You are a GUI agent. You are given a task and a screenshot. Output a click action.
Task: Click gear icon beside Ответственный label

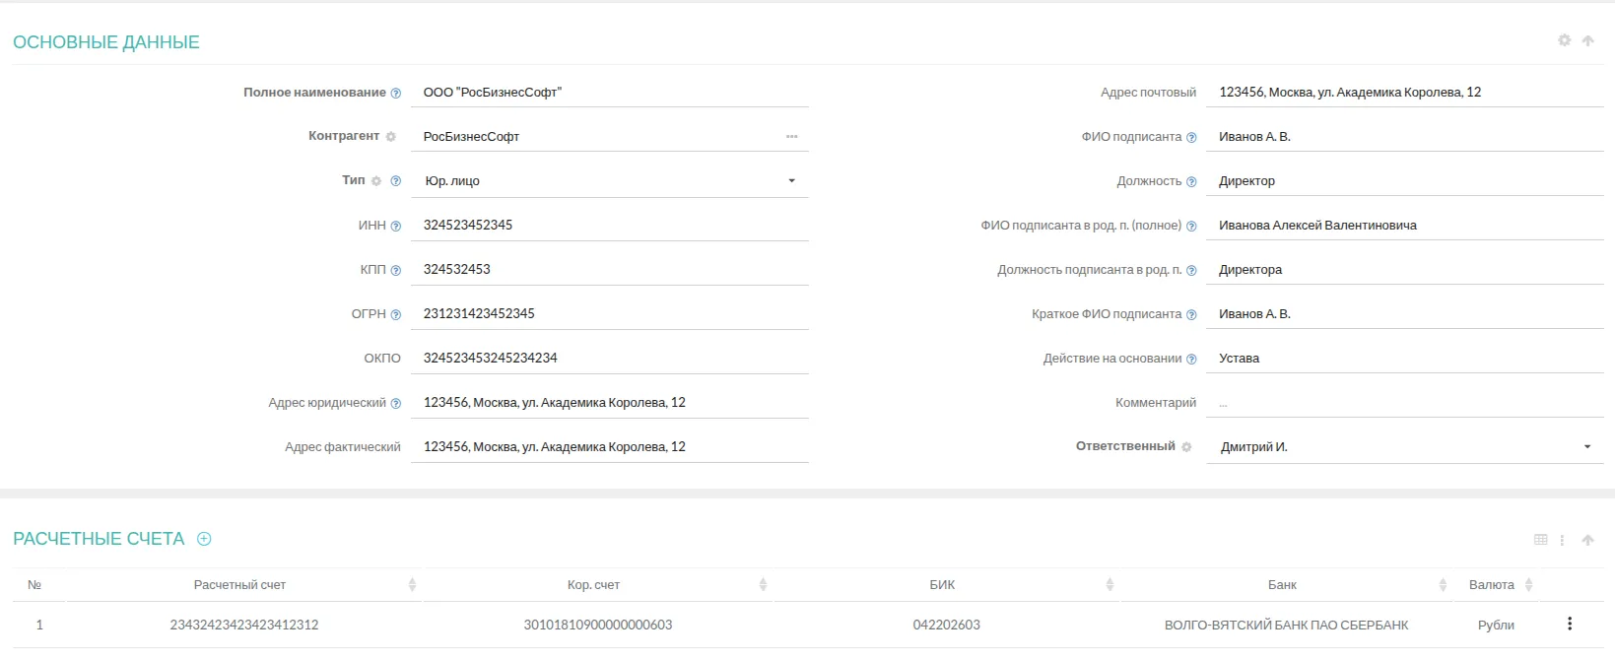pos(1186,447)
